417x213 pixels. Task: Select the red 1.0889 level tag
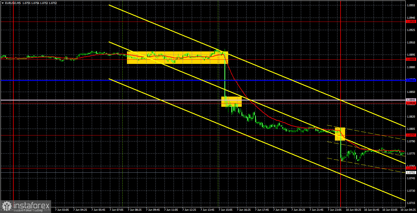(x=411, y=59)
